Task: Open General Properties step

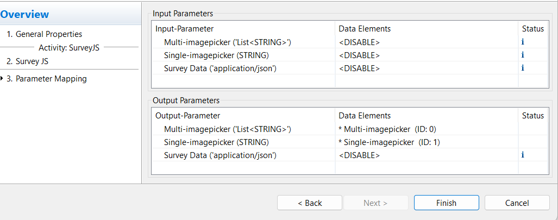Action: [45, 34]
